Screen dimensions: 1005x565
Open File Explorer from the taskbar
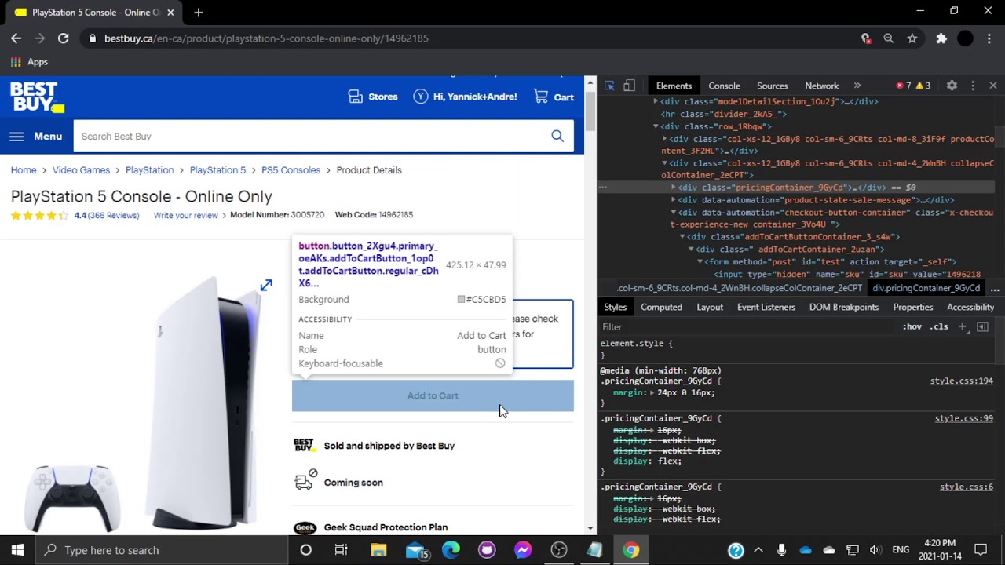(x=378, y=550)
